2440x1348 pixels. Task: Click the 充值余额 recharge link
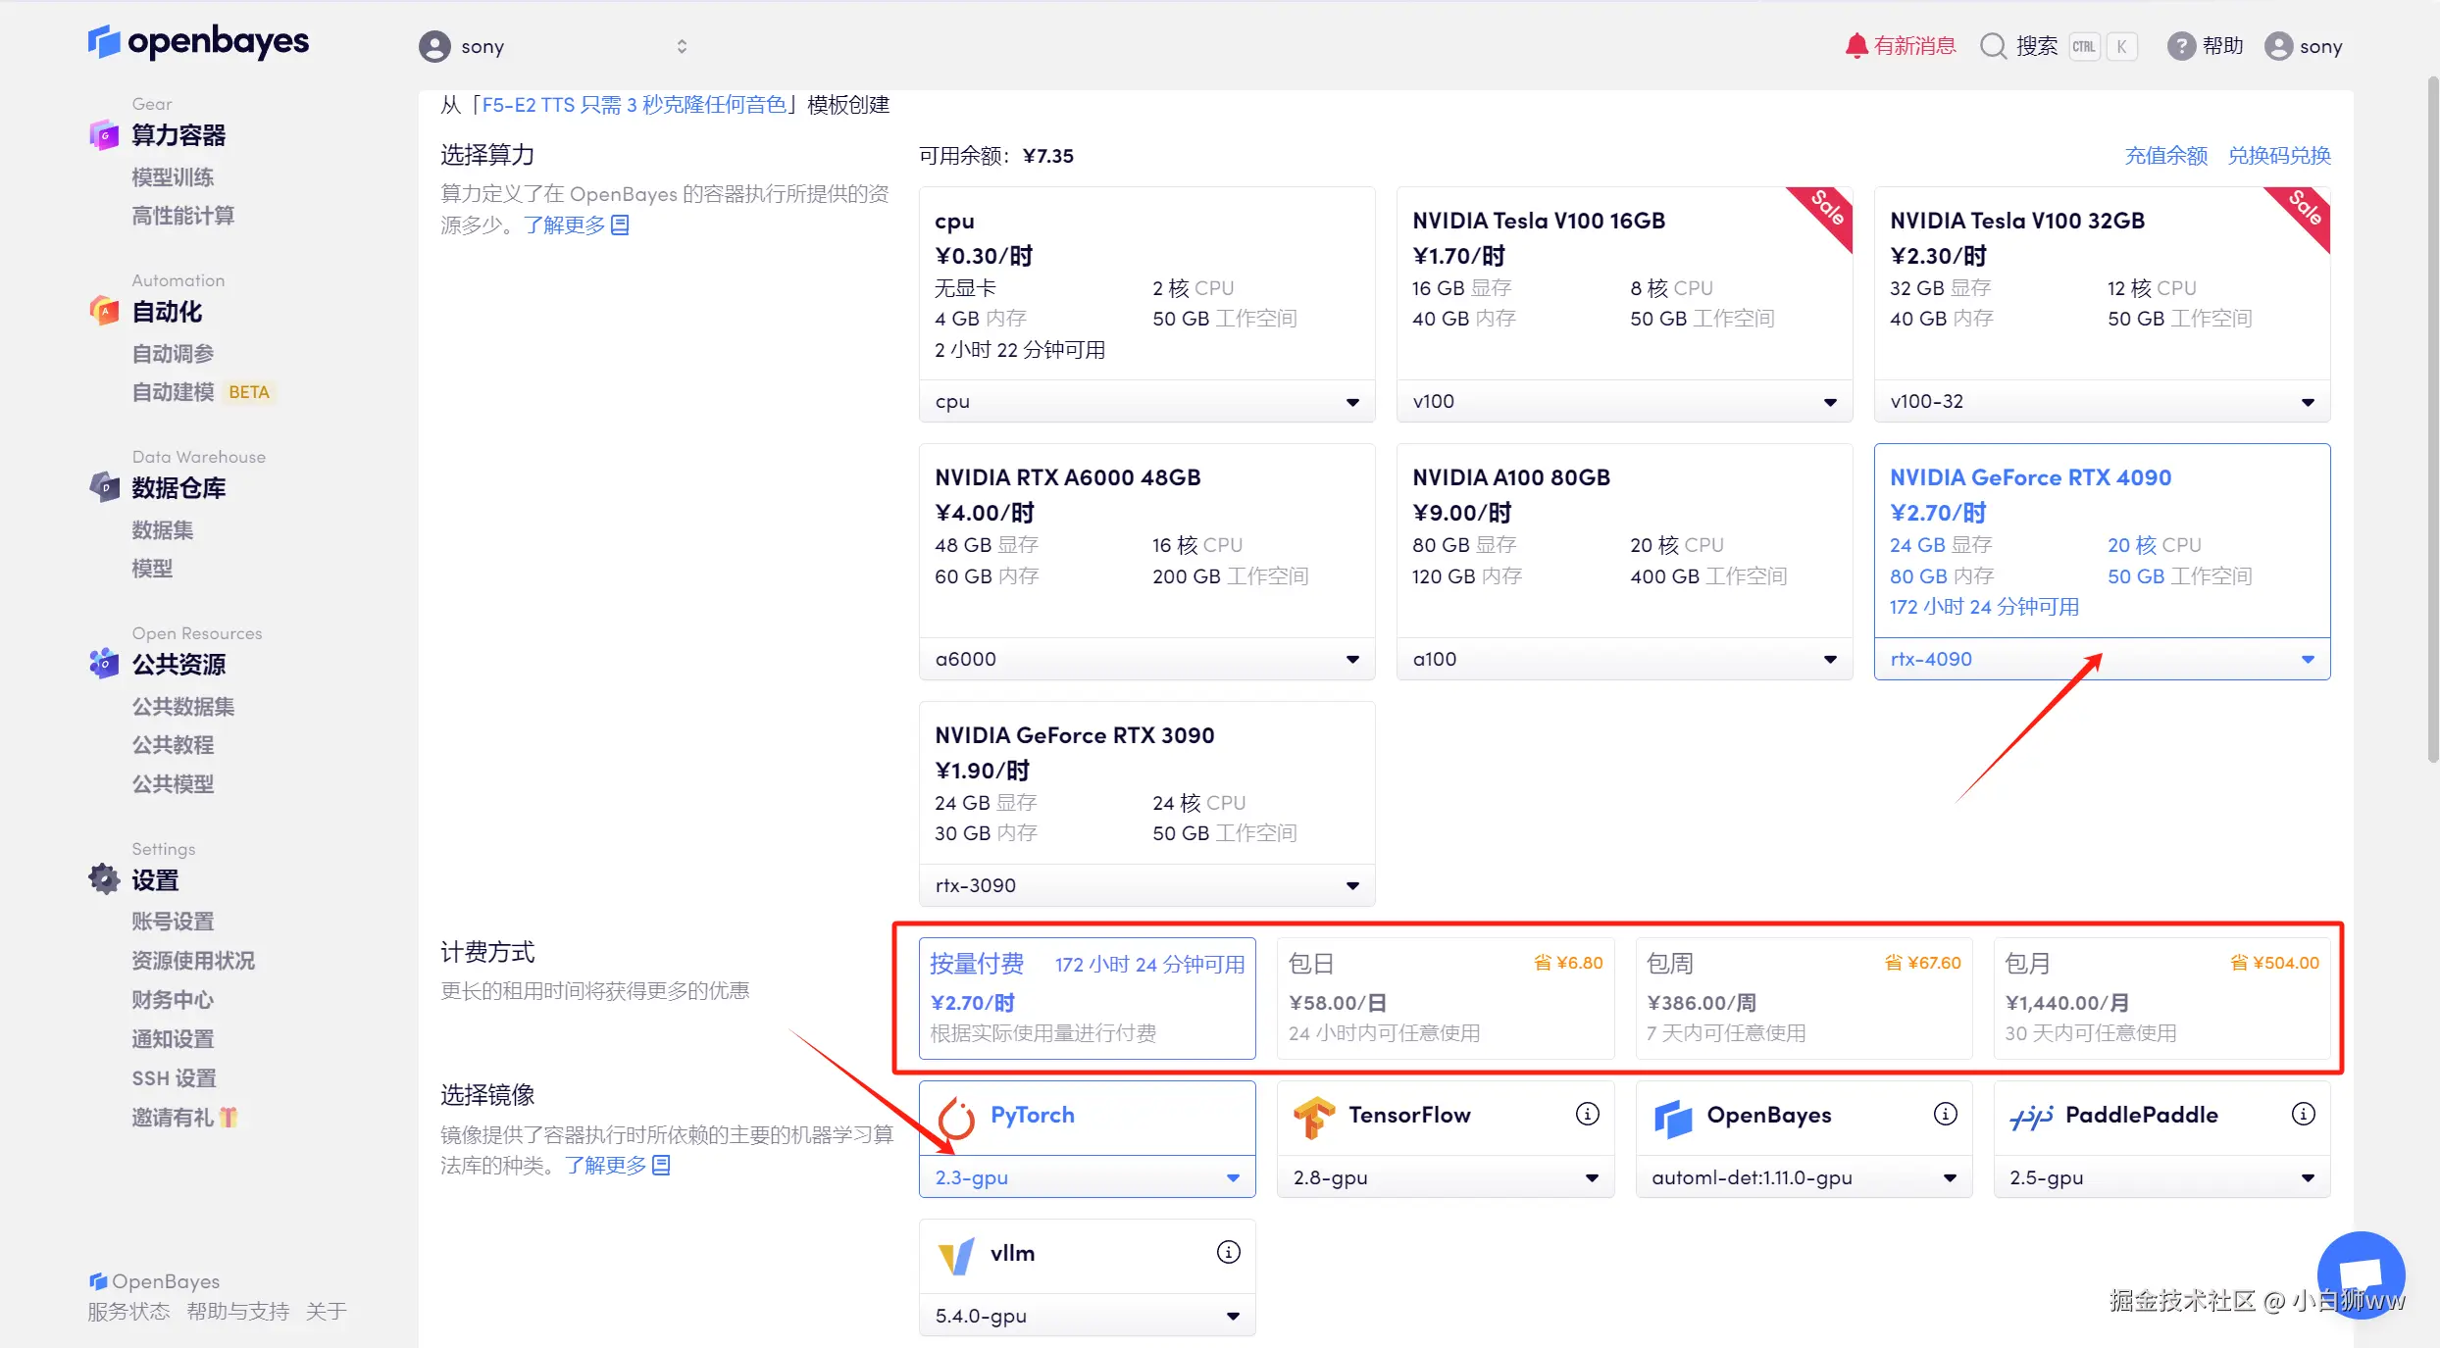pos(2165,156)
